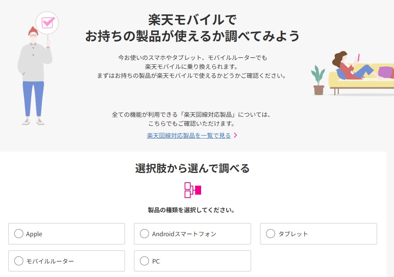This screenshot has width=394, height=277.
Task: Click the 今お使いのスマホやタブレット description paragraph
Action: click(x=192, y=67)
